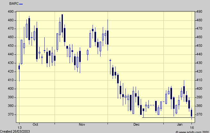Click the end date label 16
This screenshot has width=210, height=133.
pos(192,128)
